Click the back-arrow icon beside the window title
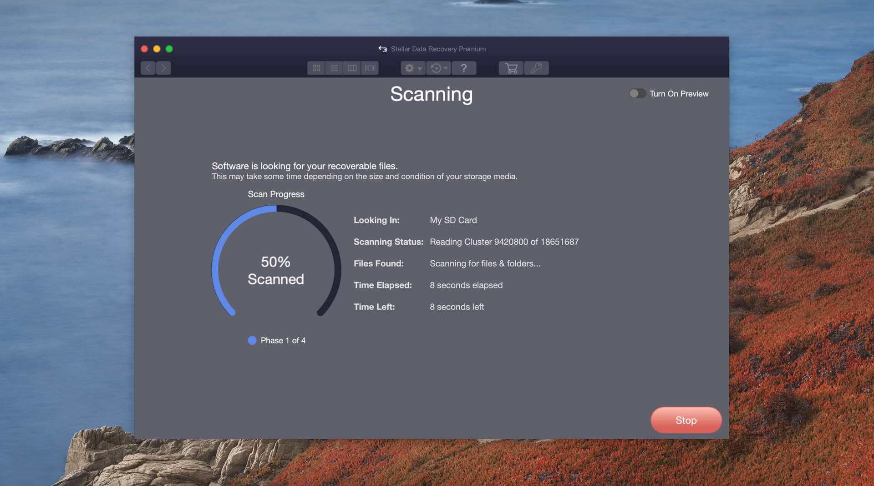Viewport: 874px width, 486px height. pos(383,49)
